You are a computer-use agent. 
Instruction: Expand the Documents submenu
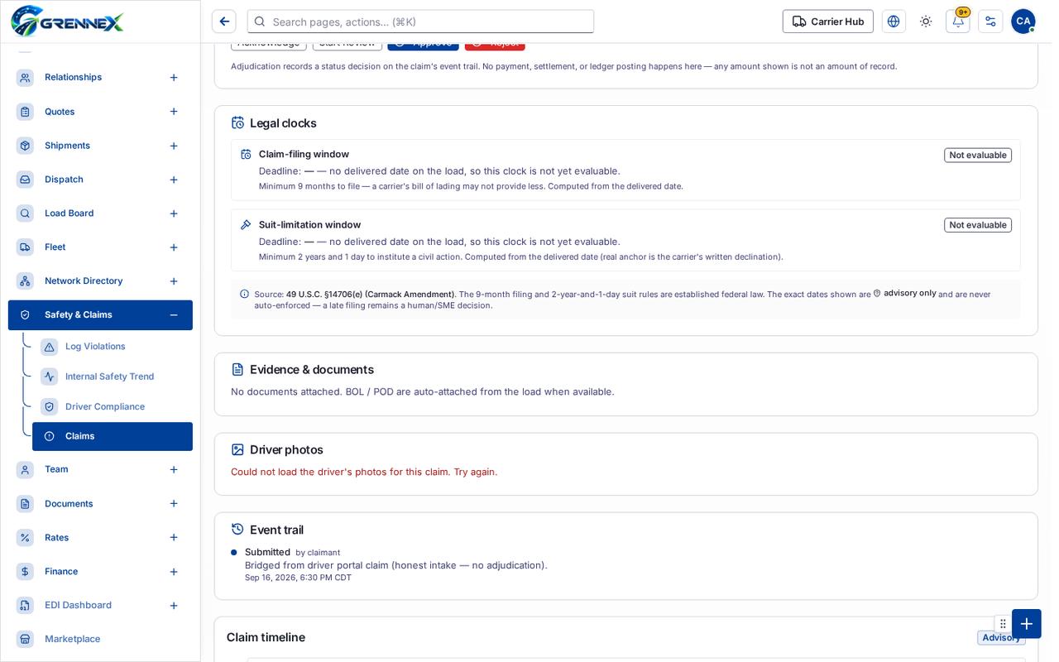pyautogui.click(x=174, y=504)
